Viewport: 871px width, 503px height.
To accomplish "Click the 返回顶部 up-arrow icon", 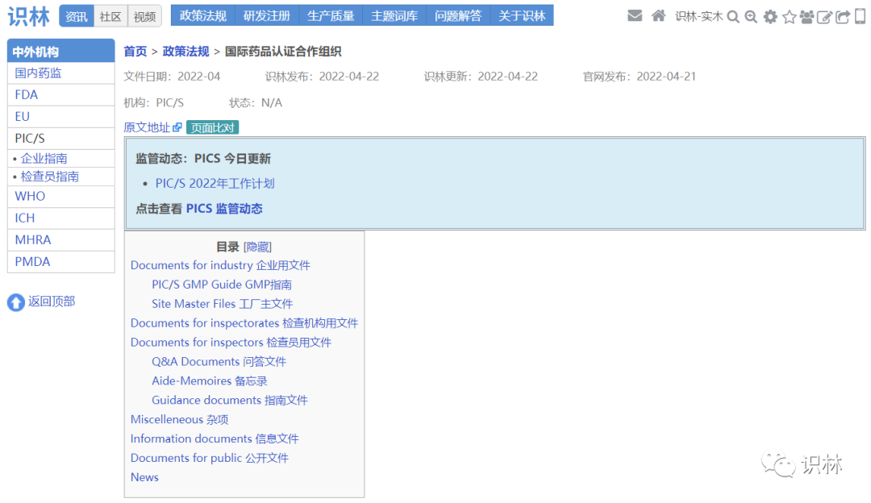I will pos(16,302).
